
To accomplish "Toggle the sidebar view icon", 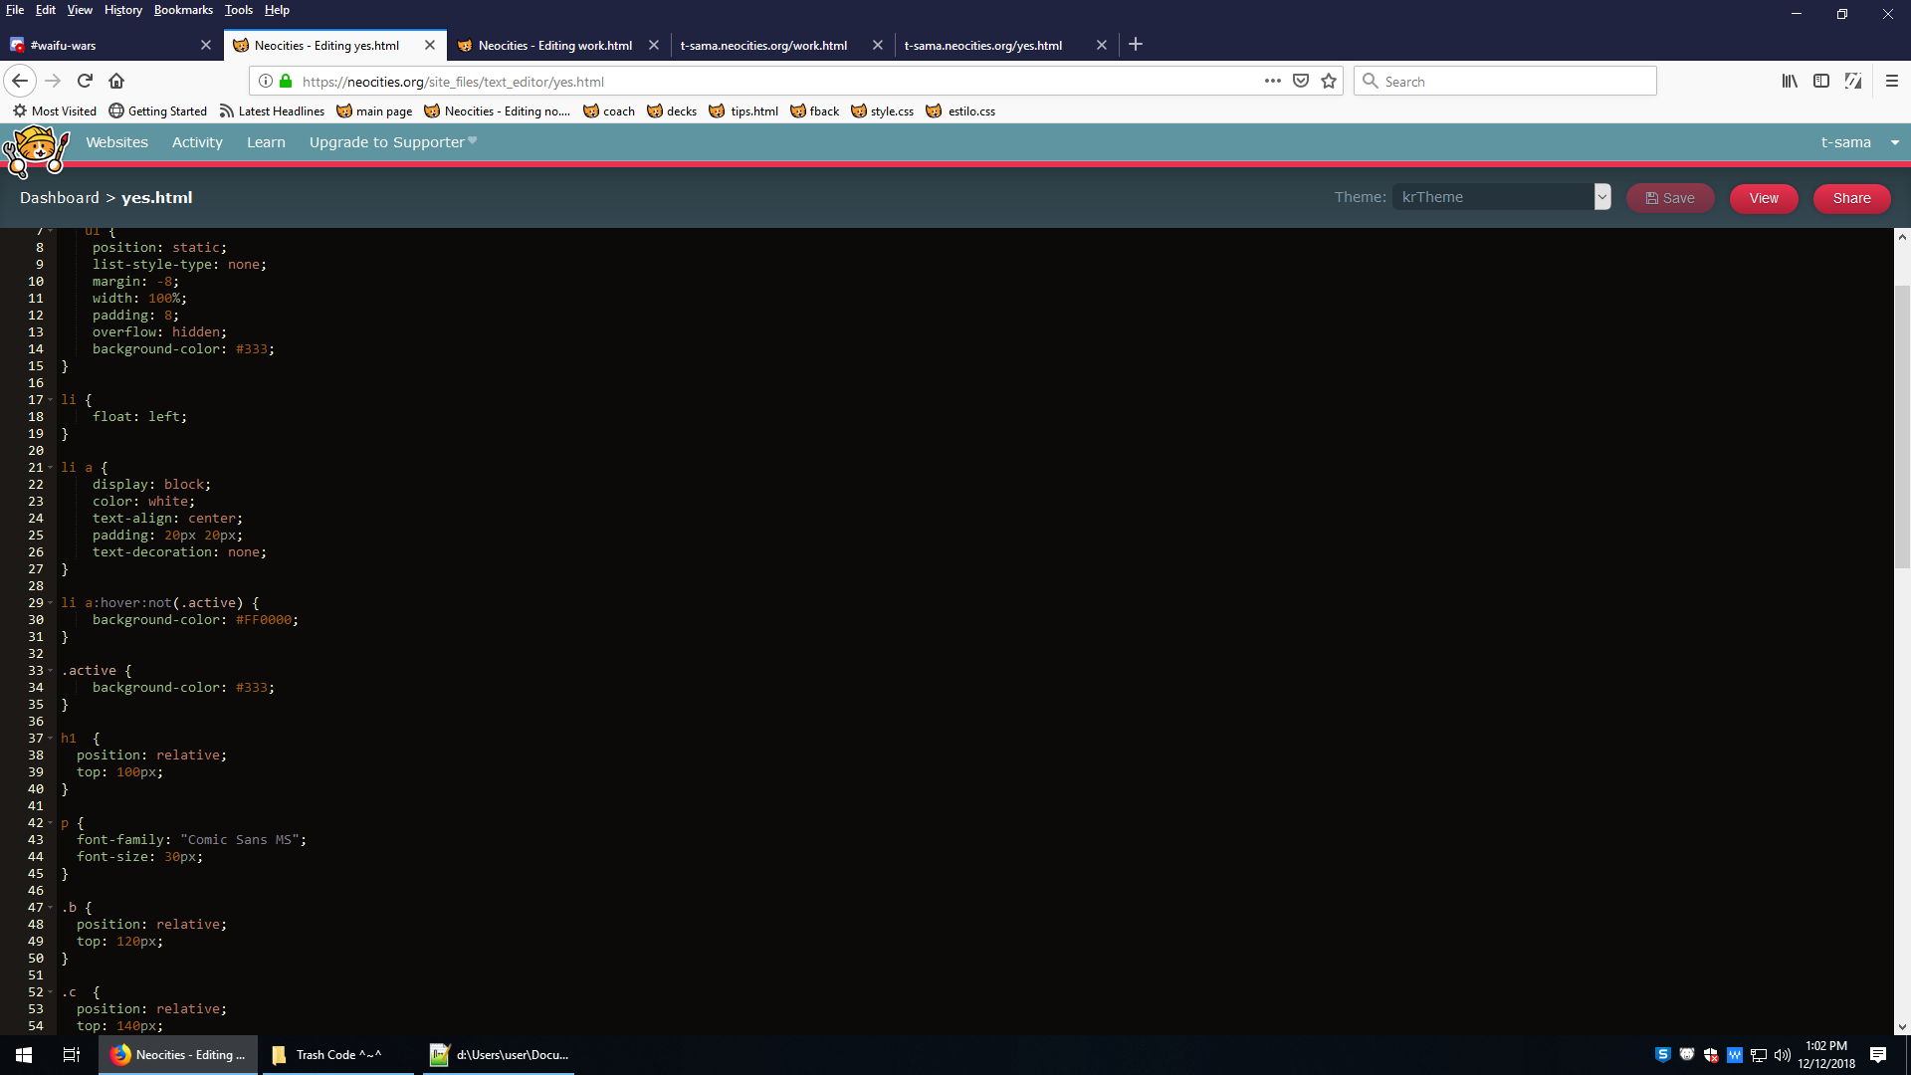I will [1821, 82].
